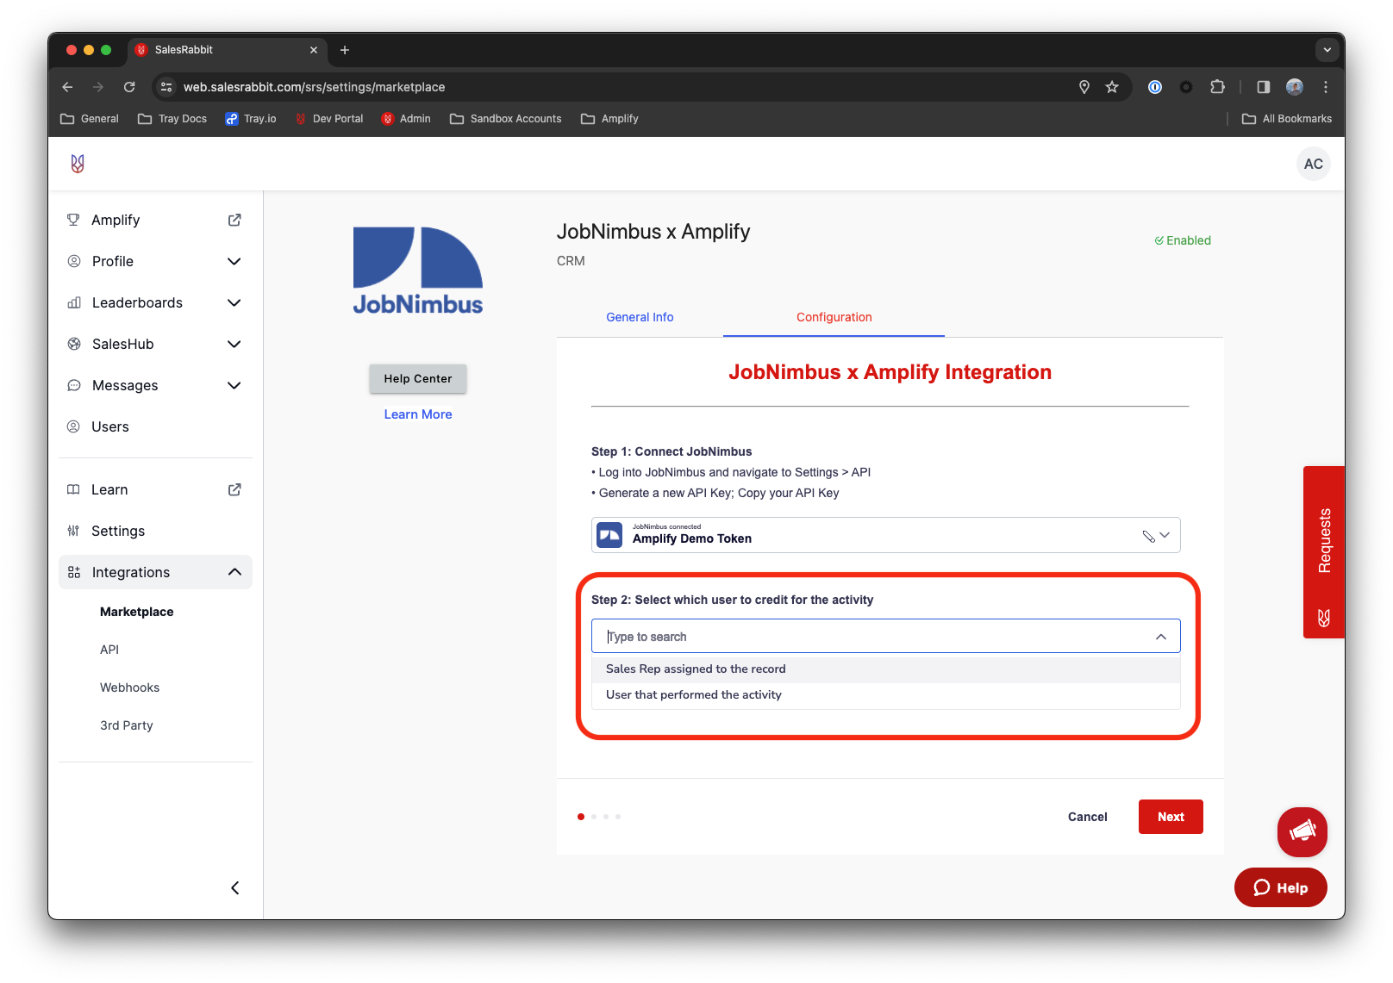Open Chrome three-dot menu
The width and height of the screenshot is (1393, 983).
click(x=1326, y=87)
